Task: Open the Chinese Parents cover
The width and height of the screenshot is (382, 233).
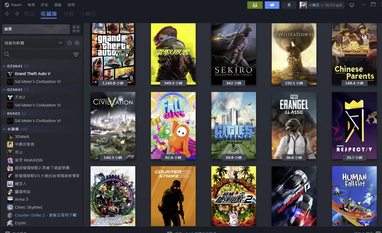Action: pos(354,54)
